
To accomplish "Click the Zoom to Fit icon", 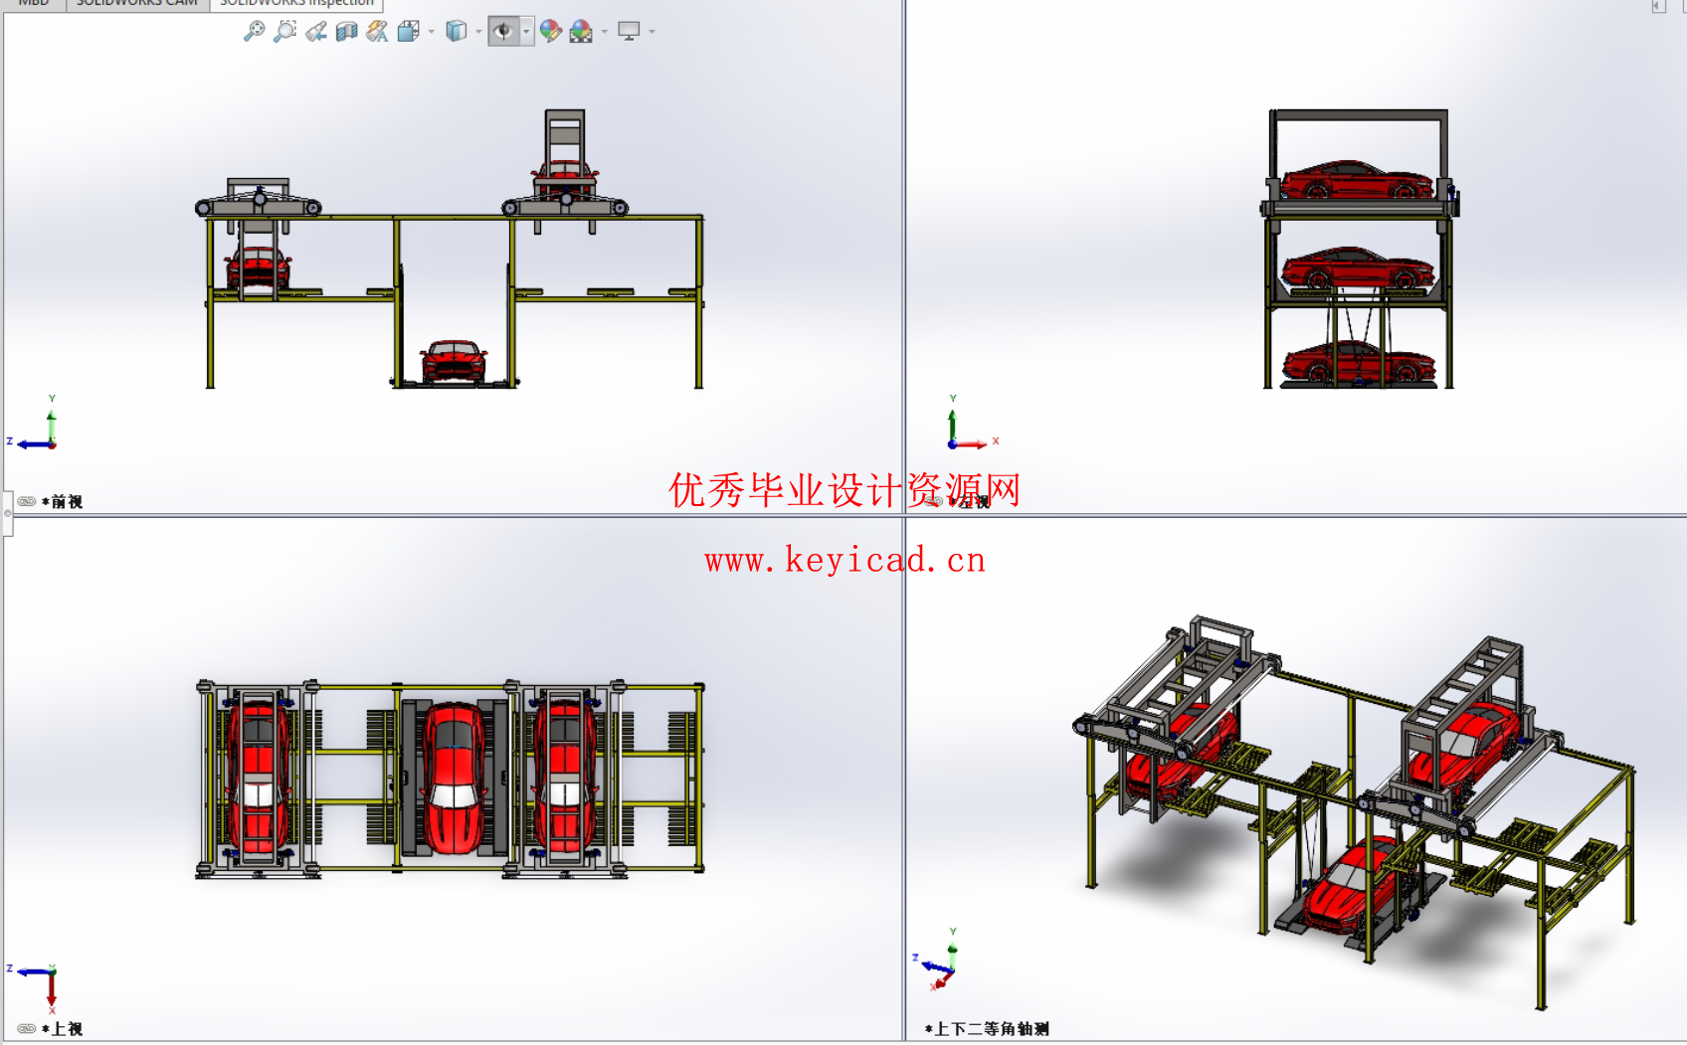I will tap(255, 32).
